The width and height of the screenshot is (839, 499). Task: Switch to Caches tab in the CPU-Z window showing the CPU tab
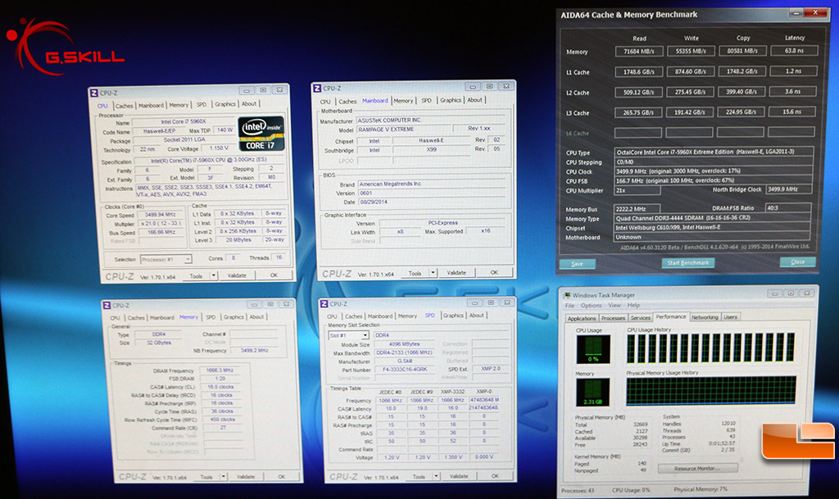coord(125,106)
